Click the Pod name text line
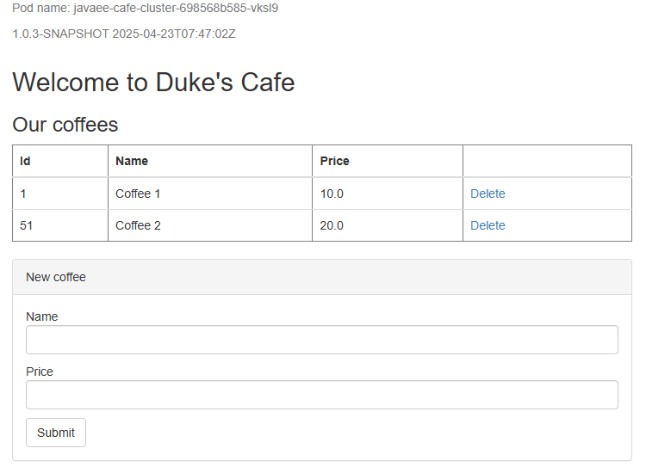The image size is (646, 473). coord(145,9)
